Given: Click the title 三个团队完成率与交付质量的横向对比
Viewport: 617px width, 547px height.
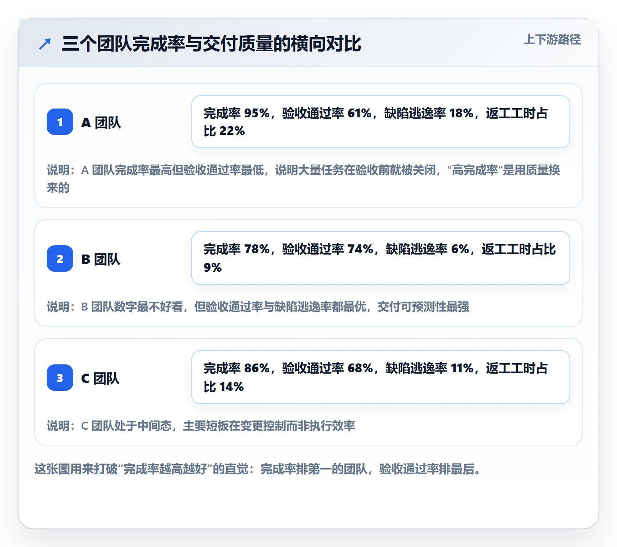Looking at the screenshot, I should 212,44.
